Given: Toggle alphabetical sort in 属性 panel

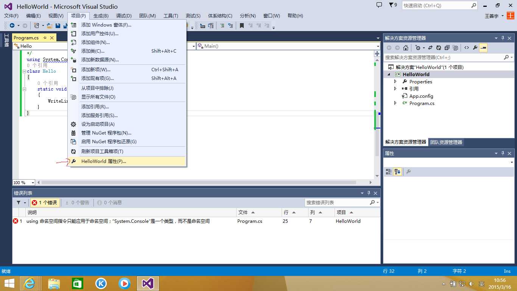Looking at the screenshot, I should (x=397, y=172).
